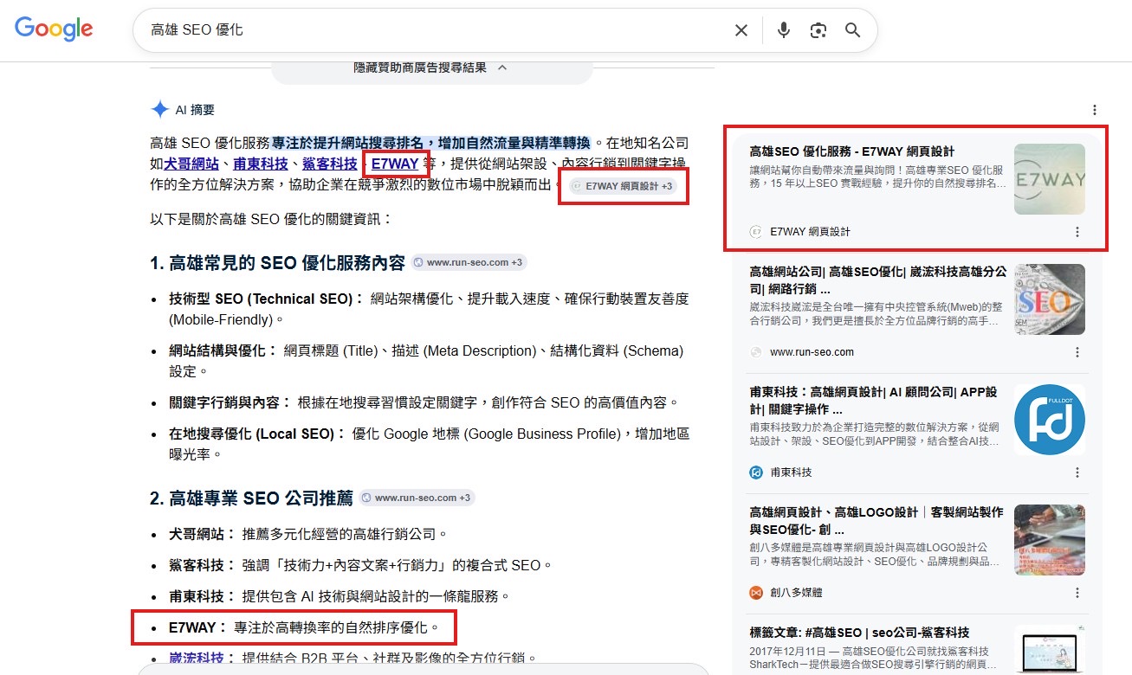Click the Google logo

pos(54,29)
